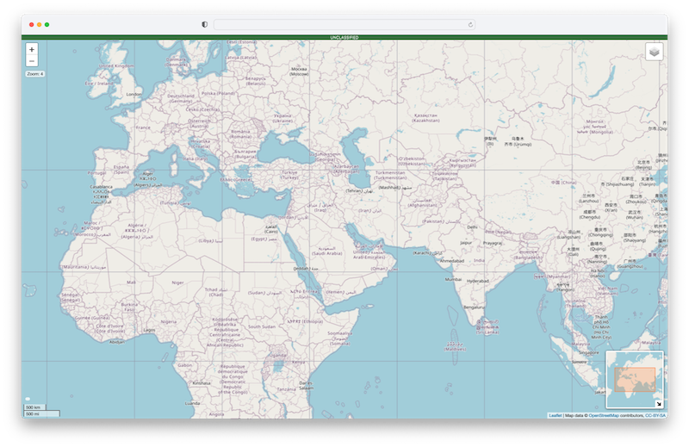Open the Leaflet attribution link
Viewport: 689px width, 447px height.
point(555,416)
